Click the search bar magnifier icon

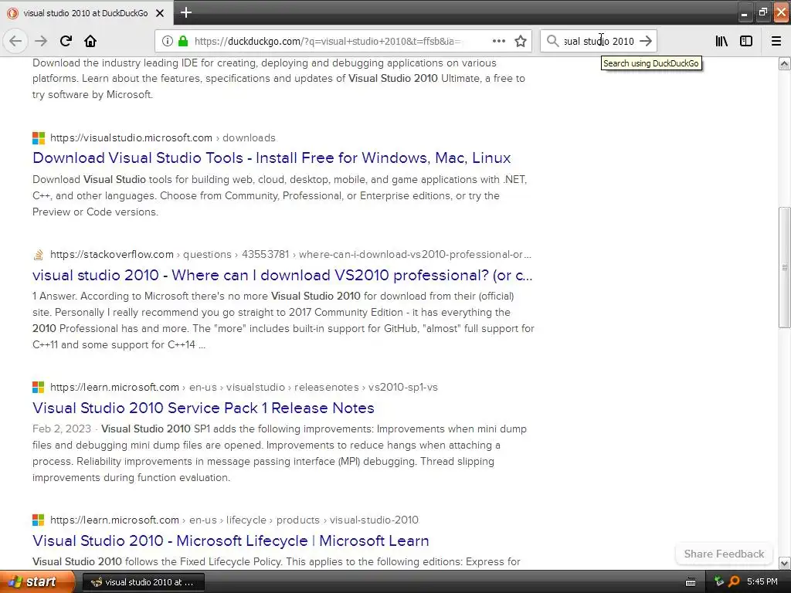(x=553, y=41)
